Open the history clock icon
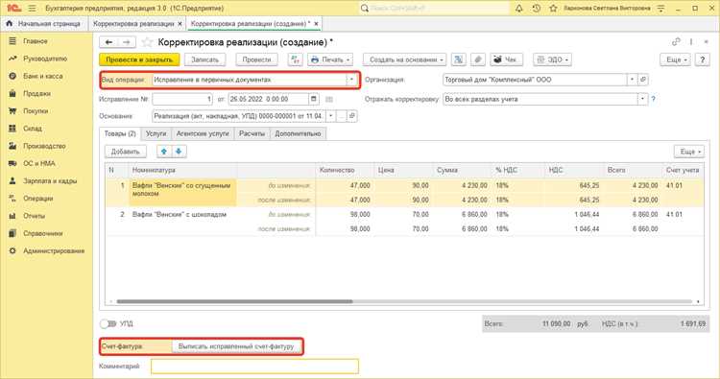The width and height of the screenshot is (720, 379). point(536,9)
